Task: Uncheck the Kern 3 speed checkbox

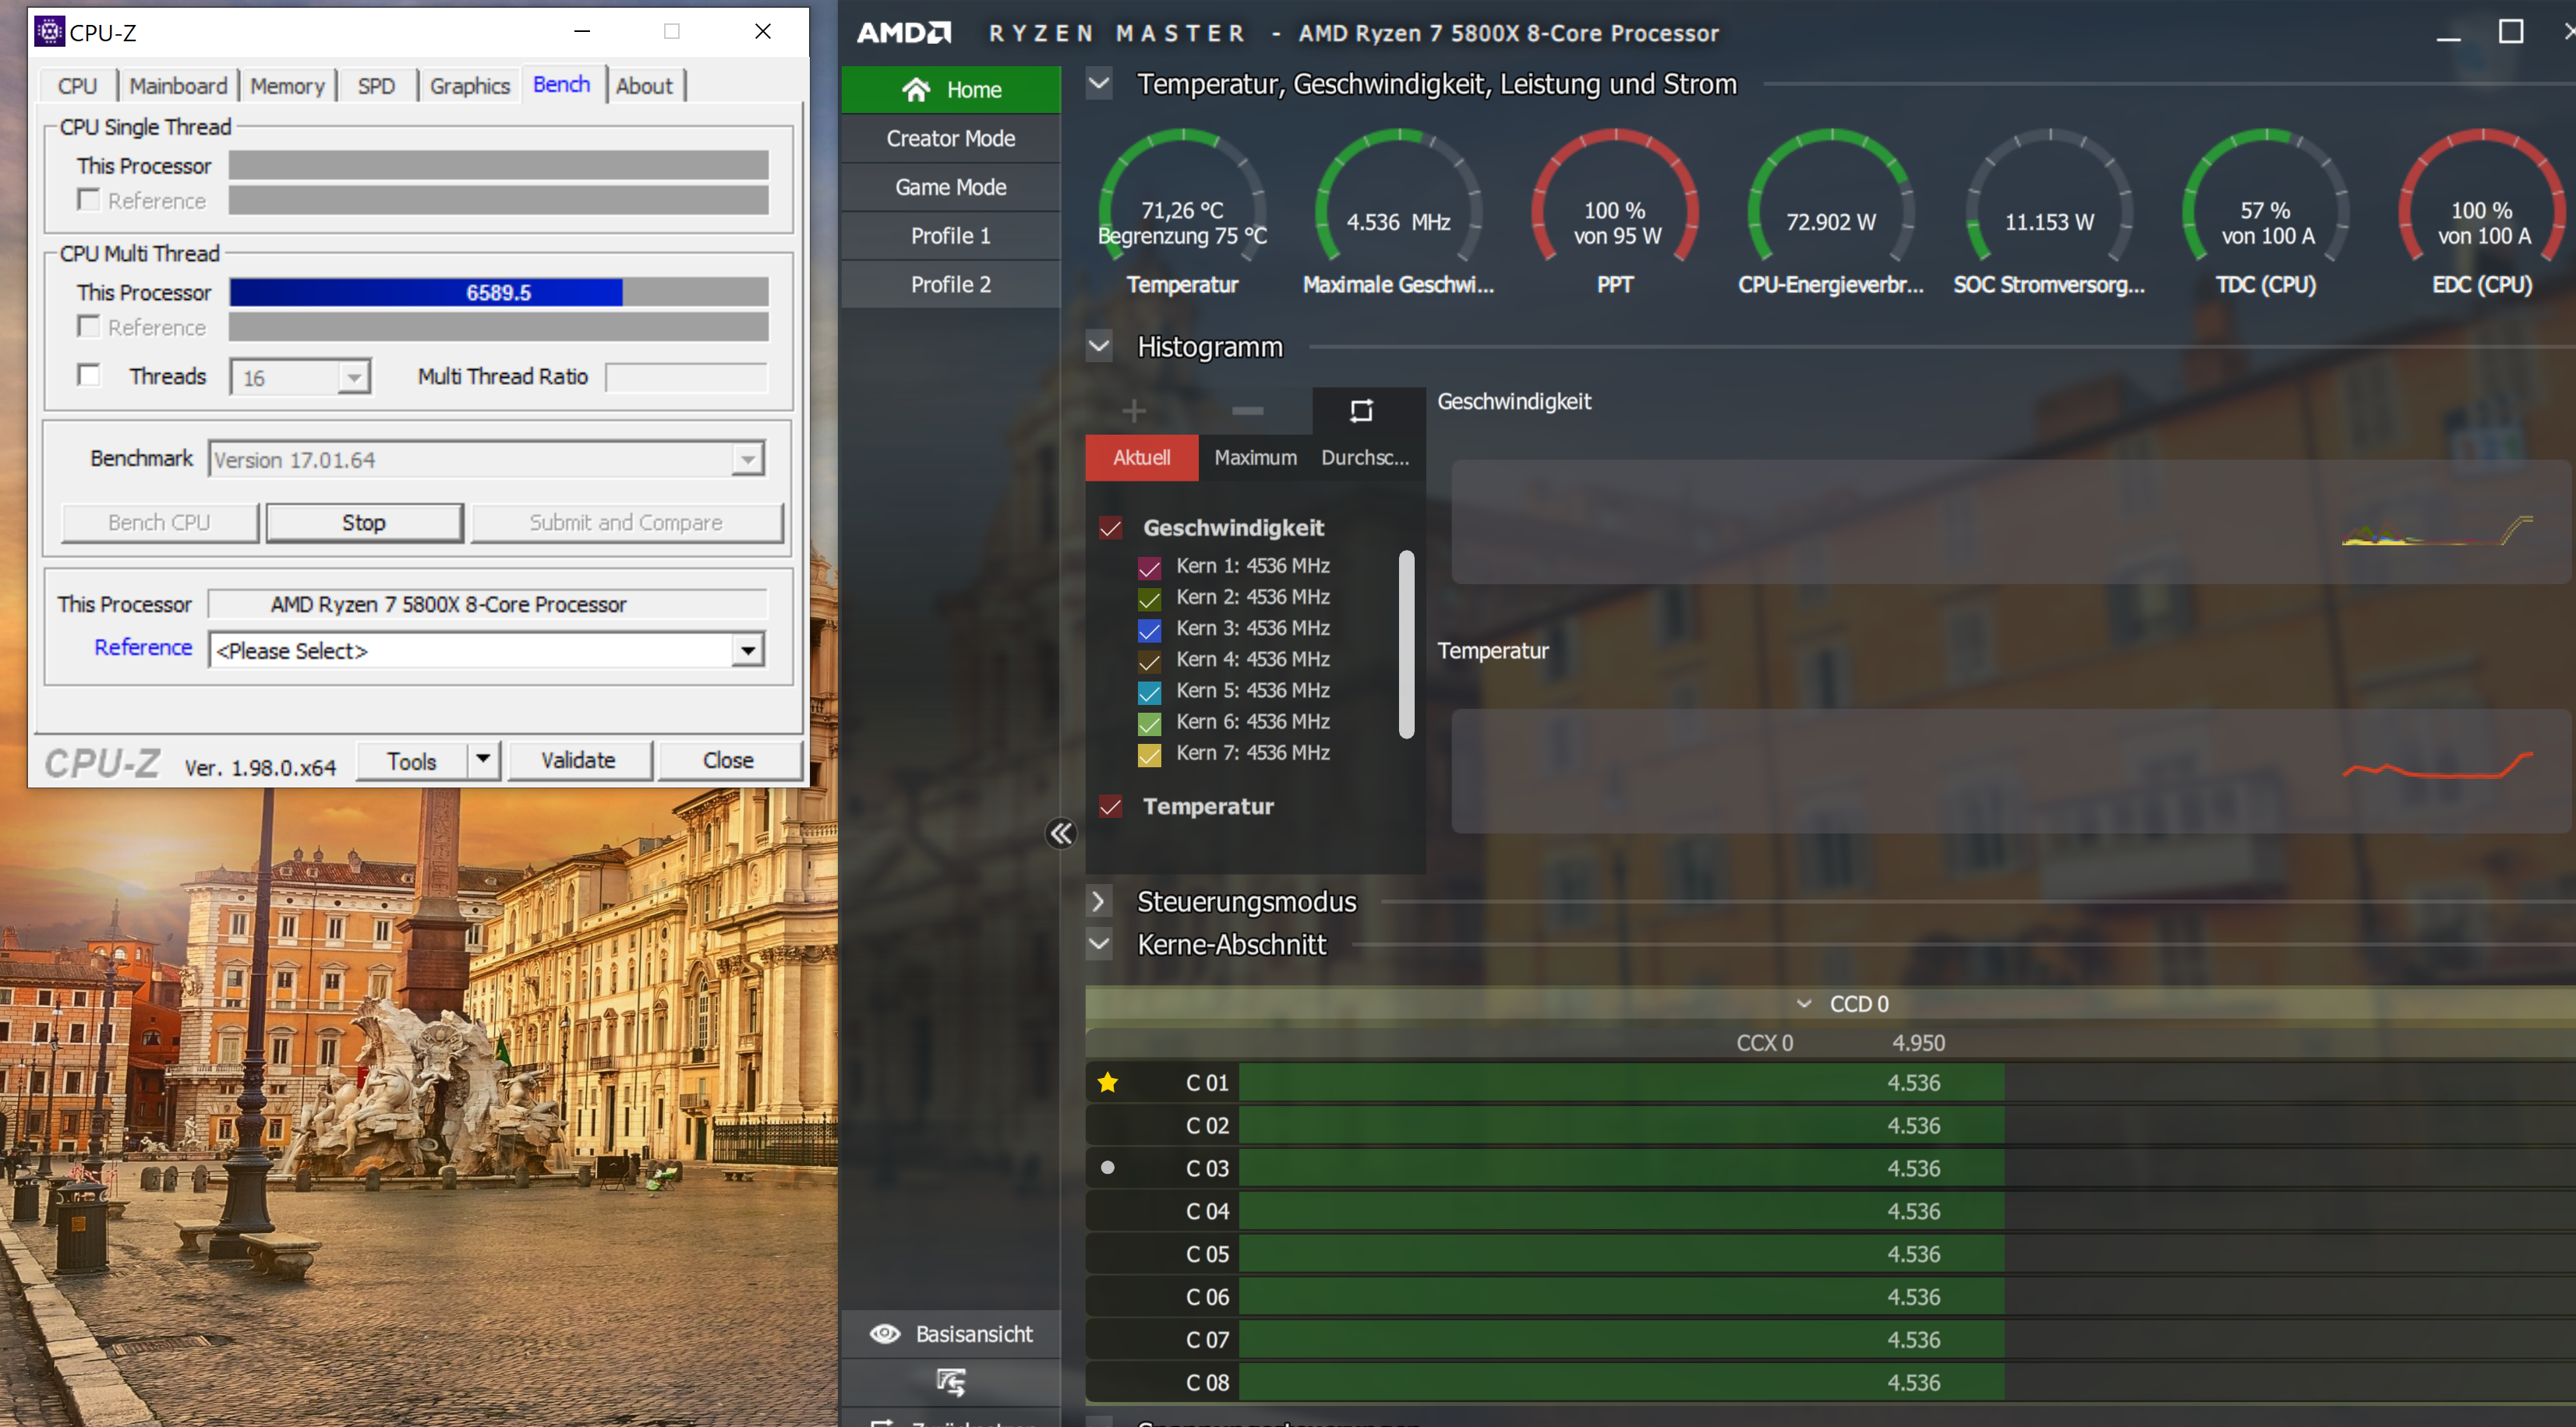Action: pos(1149,629)
